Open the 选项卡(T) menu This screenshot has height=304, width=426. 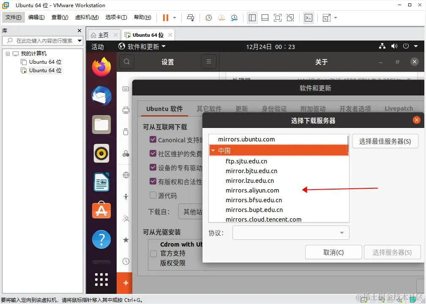pyautogui.click(x=116, y=17)
